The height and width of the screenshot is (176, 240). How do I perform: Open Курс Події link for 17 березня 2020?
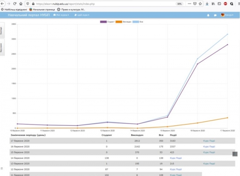point(209,141)
